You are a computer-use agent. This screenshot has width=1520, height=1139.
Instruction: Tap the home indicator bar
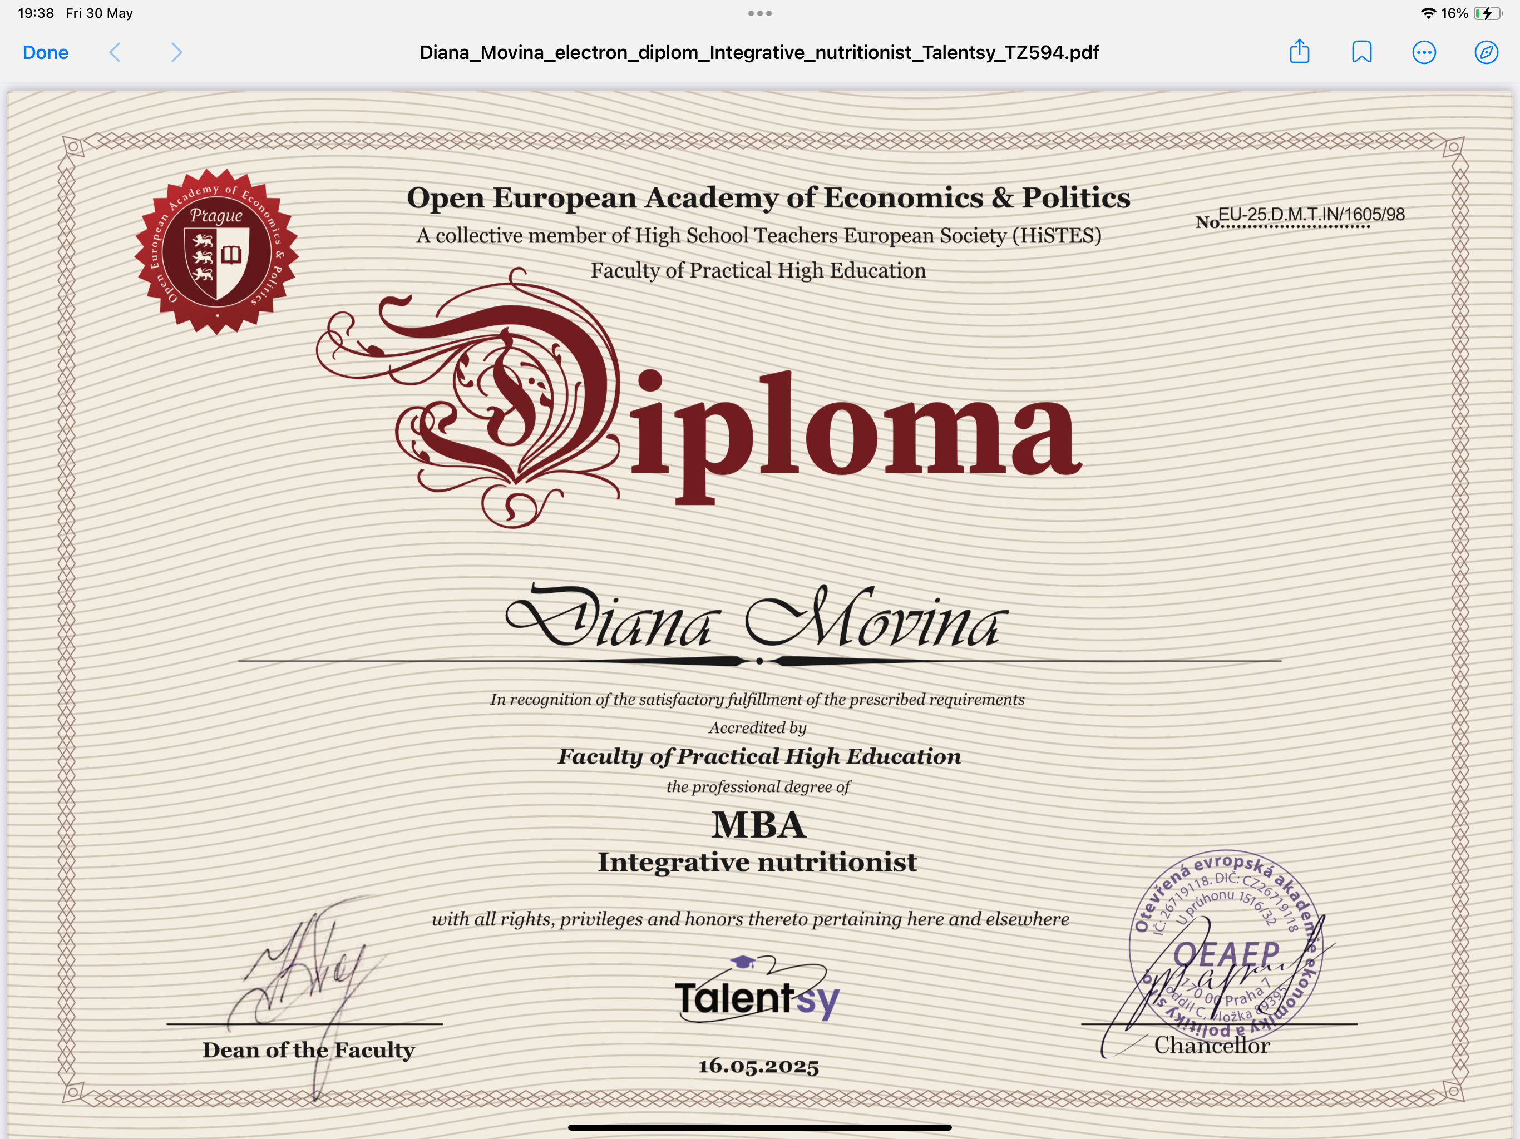[759, 1127]
